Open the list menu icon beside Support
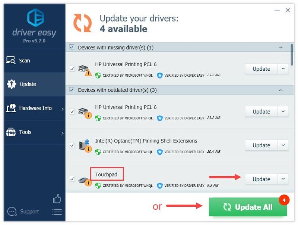 pyautogui.click(x=57, y=212)
